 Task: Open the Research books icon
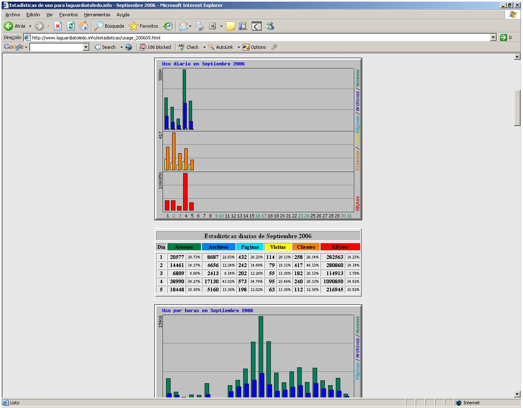(243, 26)
